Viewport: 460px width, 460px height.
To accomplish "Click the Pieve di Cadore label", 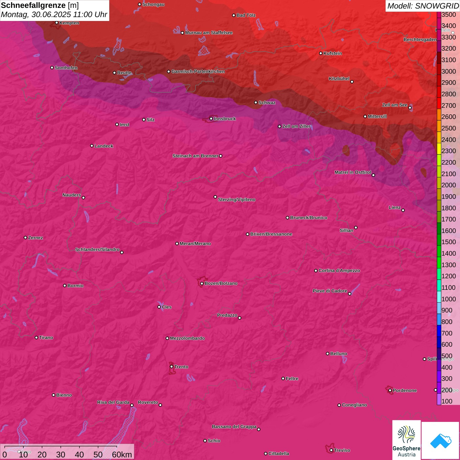I will pos(330,291).
